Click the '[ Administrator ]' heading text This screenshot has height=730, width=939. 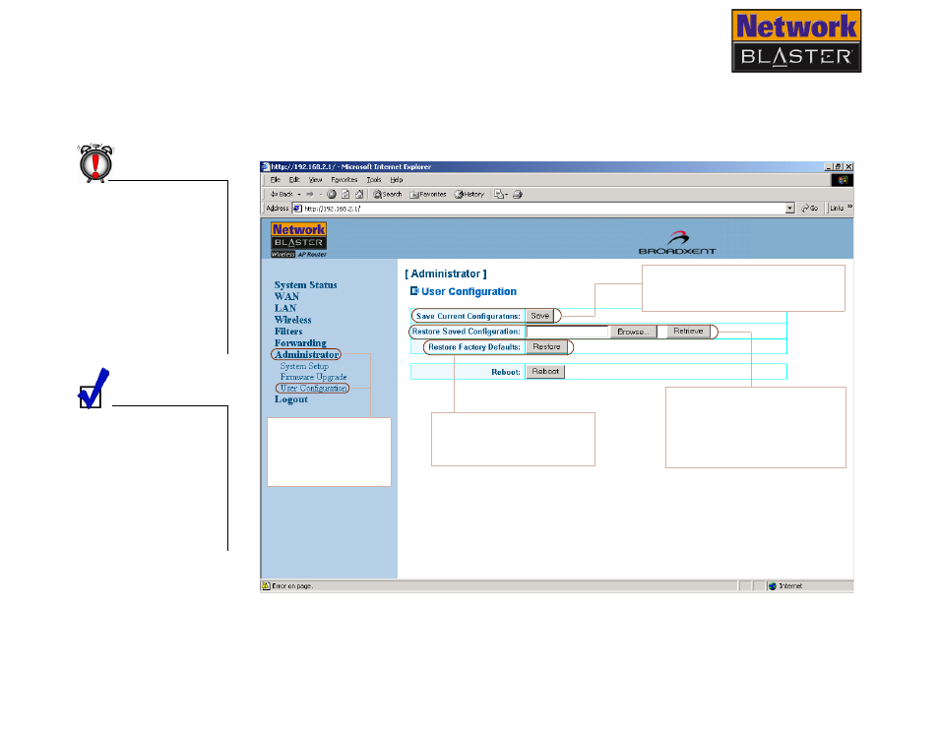(x=446, y=274)
